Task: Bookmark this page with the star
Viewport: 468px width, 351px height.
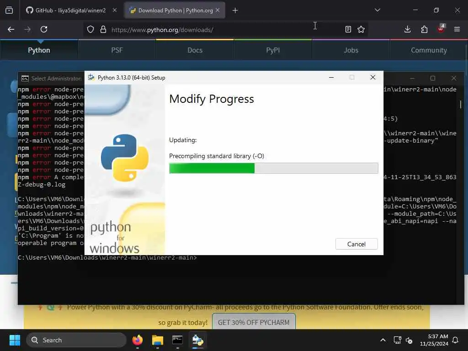Action: click(x=361, y=29)
